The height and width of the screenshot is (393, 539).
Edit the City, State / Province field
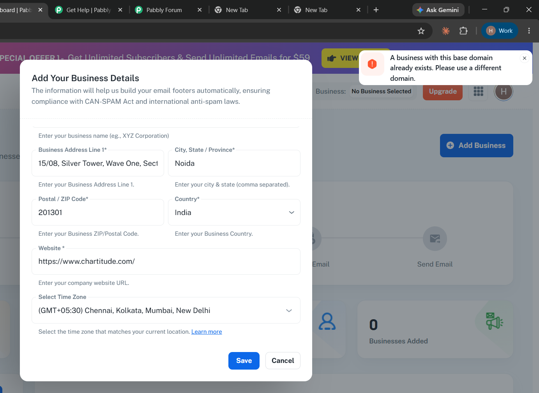[x=234, y=163]
